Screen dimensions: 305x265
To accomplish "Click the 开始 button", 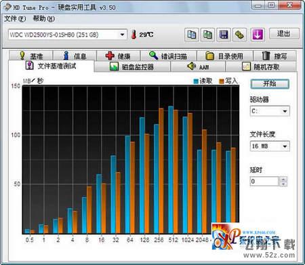I will tap(270, 84).
